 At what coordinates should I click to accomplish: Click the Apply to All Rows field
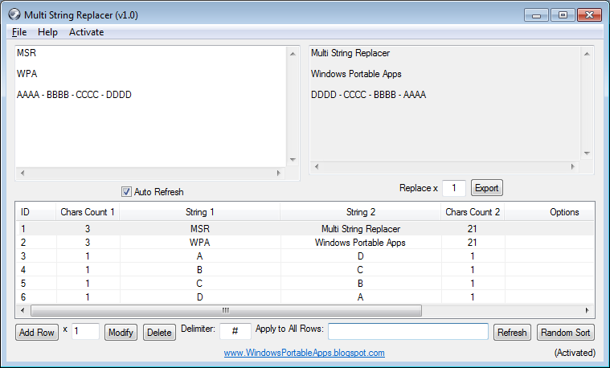(407, 332)
